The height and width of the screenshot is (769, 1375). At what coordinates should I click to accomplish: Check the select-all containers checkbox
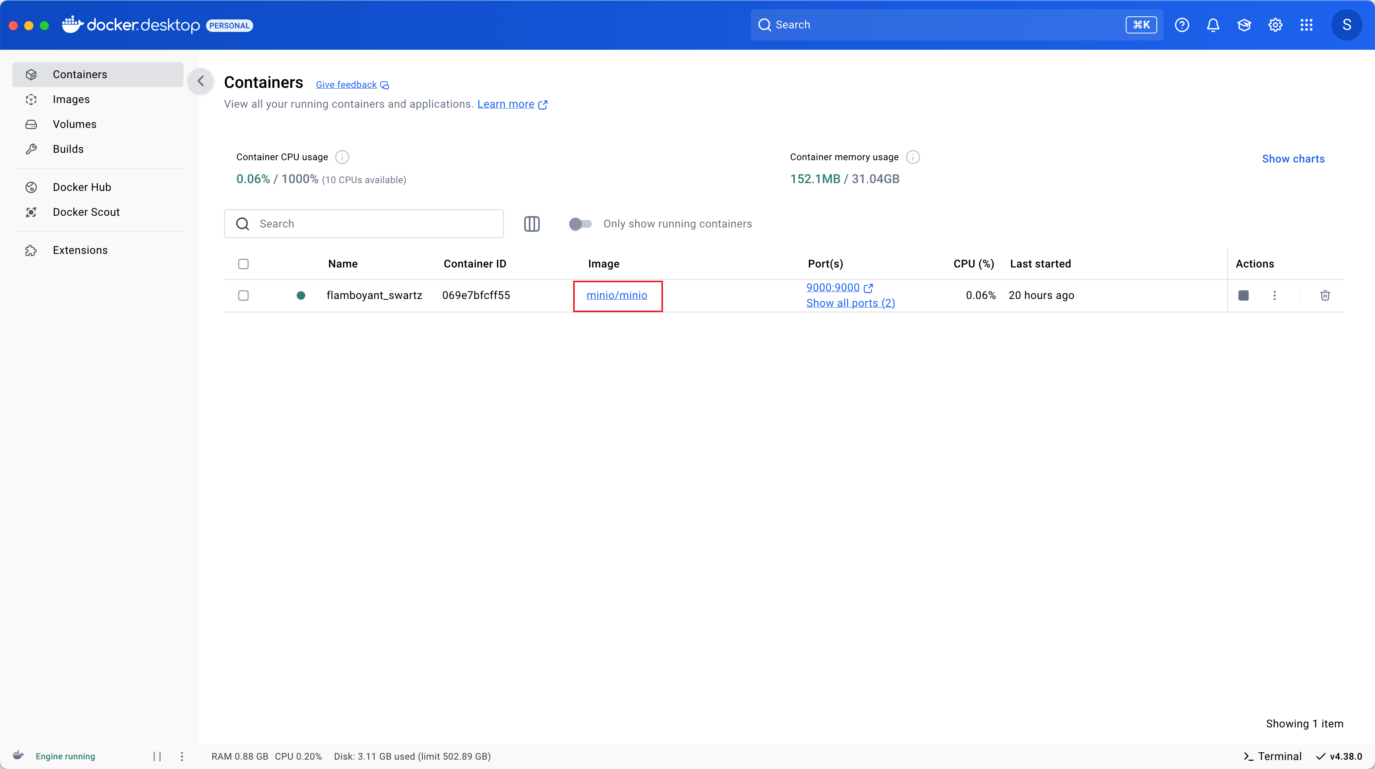[x=243, y=264]
